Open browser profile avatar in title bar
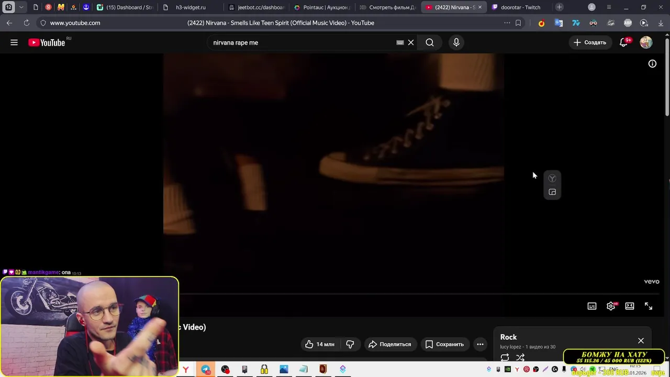 [x=591, y=7]
